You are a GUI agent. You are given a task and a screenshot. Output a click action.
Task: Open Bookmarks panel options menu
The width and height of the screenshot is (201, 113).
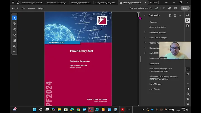[x=180, y=15]
